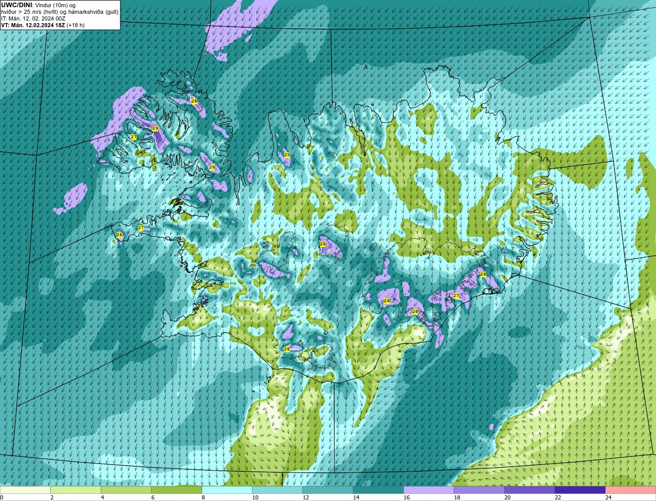Click the 18–20 m/s legend color swatch

click(479, 490)
